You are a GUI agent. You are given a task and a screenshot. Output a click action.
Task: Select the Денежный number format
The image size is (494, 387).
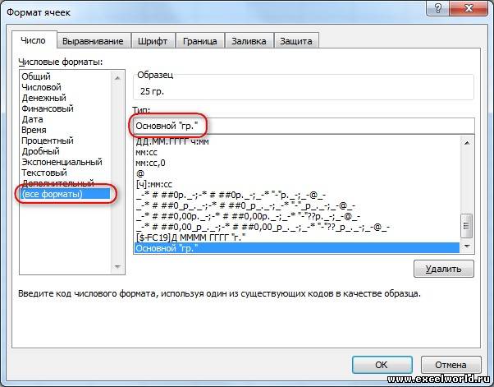pos(47,98)
